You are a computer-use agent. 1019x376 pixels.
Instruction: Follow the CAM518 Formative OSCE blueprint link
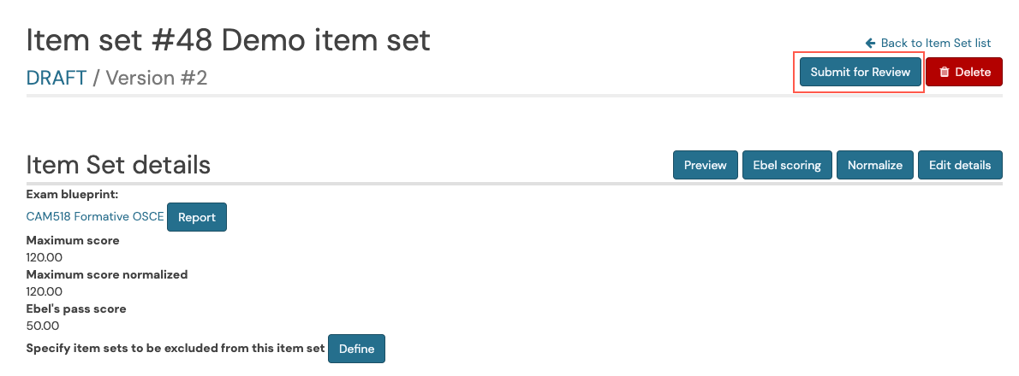click(x=95, y=216)
